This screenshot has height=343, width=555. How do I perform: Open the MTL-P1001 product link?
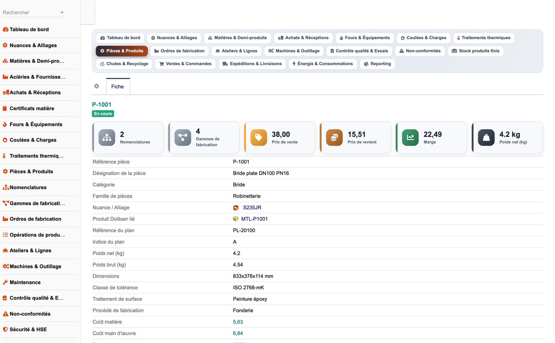click(254, 219)
